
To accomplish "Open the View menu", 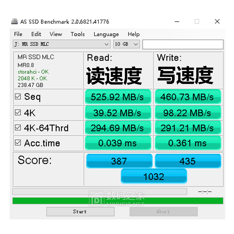I will pyautogui.click(x=56, y=34).
